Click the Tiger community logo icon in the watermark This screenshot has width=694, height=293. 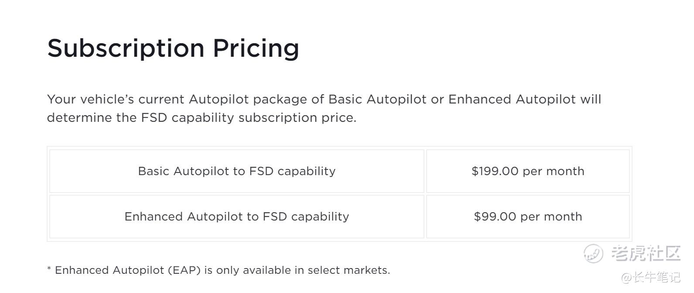coord(593,253)
